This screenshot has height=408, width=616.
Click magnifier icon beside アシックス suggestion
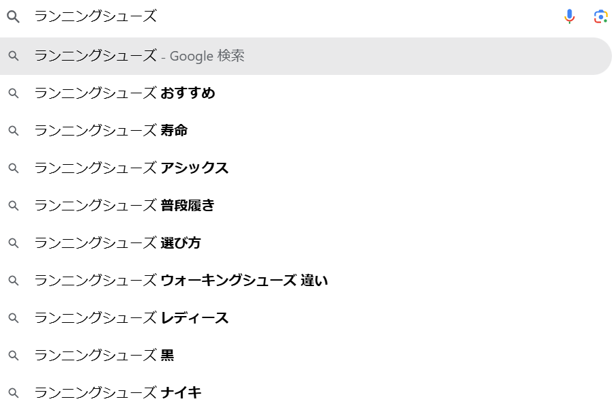coord(14,168)
